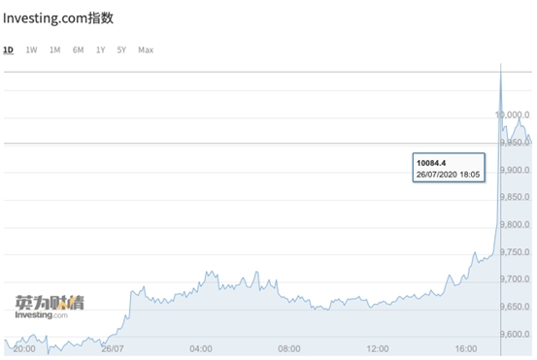Image resolution: width=537 pixels, height=360 pixels.
Task: Switch to the 1W time range
Action: tap(31, 49)
